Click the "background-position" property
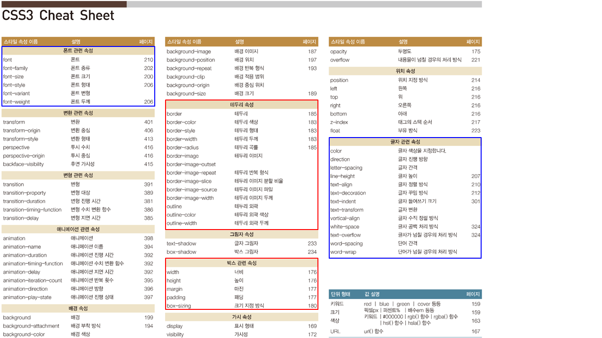This screenshot has width=602, height=338. (x=190, y=60)
